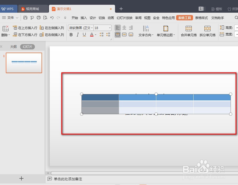This screenshot has width=238, height=185.
Task: Open the 幻灯片放映 ribbon tab
Action: (x=125, y=18)
